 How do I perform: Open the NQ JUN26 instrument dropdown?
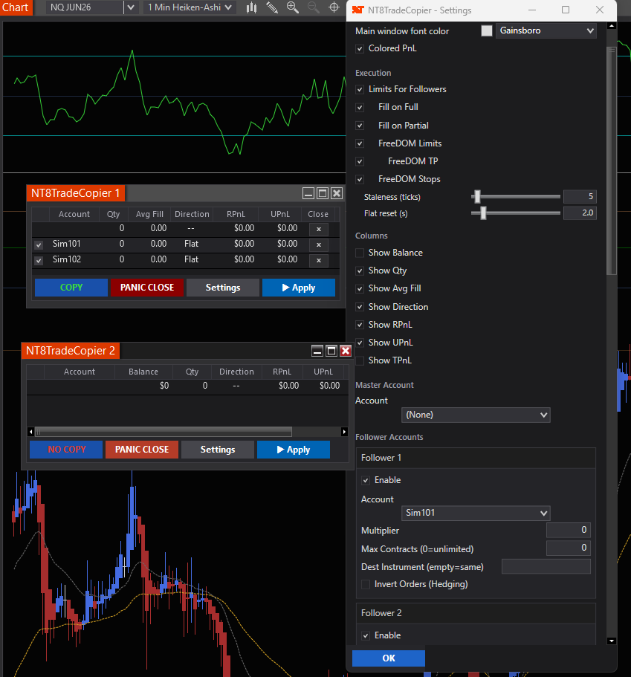click(x=131, y=7)
